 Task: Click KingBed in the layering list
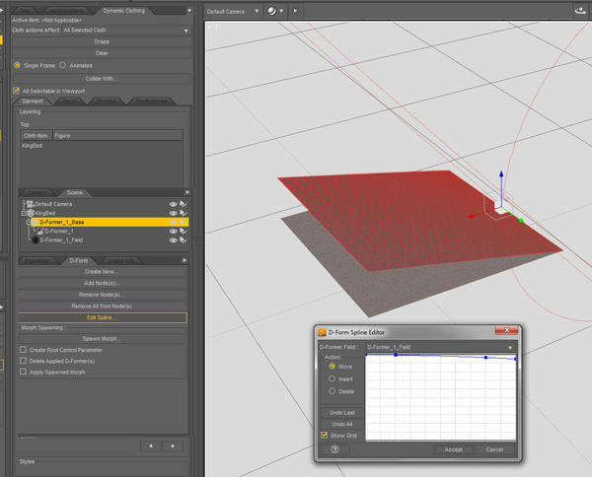33,146
